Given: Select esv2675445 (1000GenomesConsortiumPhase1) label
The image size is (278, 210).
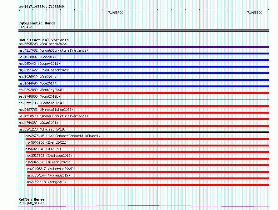Looking at the screenshot, I should point(63,136).
